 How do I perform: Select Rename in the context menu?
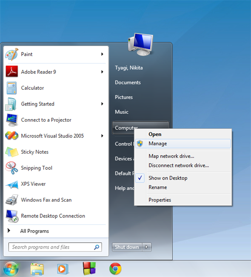(x=183, y=187)
